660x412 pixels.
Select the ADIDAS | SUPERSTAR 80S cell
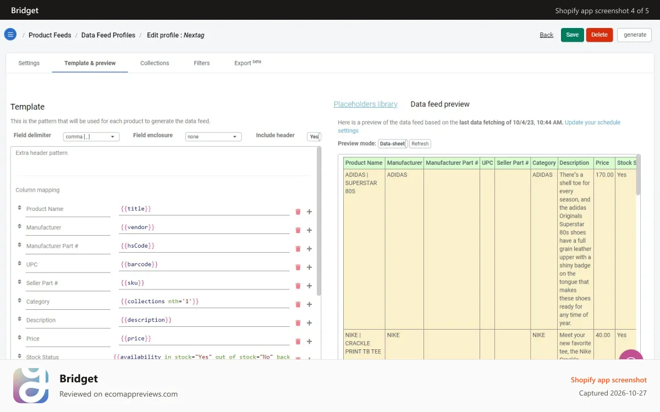click(364, 249)
